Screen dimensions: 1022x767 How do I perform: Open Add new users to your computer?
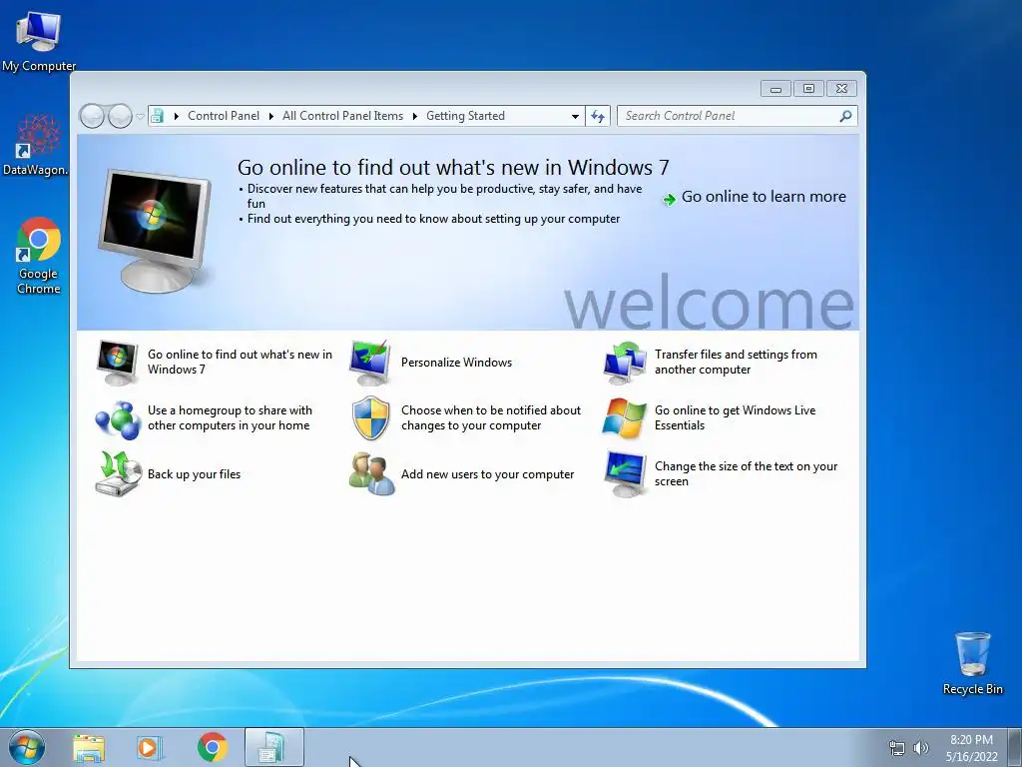click(487, 474)
